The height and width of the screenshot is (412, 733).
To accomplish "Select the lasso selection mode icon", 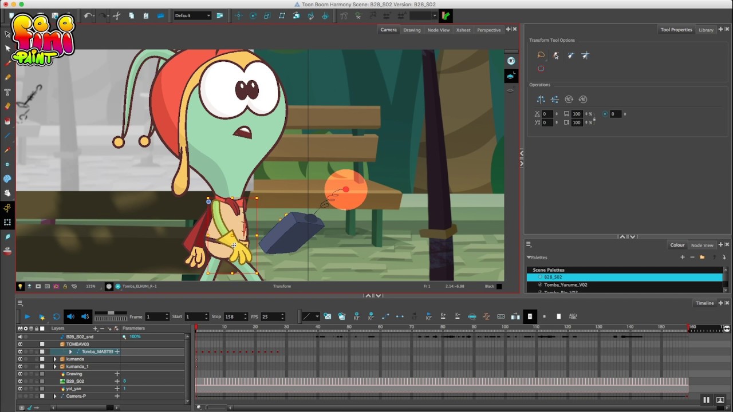I will click(541, 56).
